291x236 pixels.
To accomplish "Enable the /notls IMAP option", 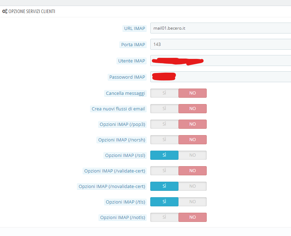I will coord(164,217).
